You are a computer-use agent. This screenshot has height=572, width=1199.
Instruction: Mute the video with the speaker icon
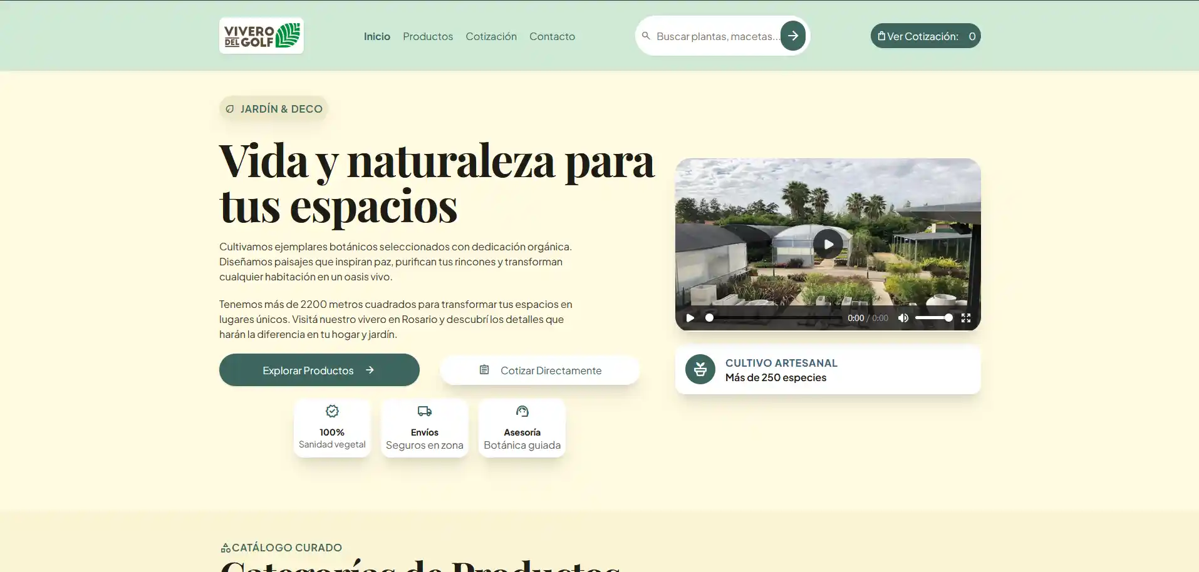point(903,318)
